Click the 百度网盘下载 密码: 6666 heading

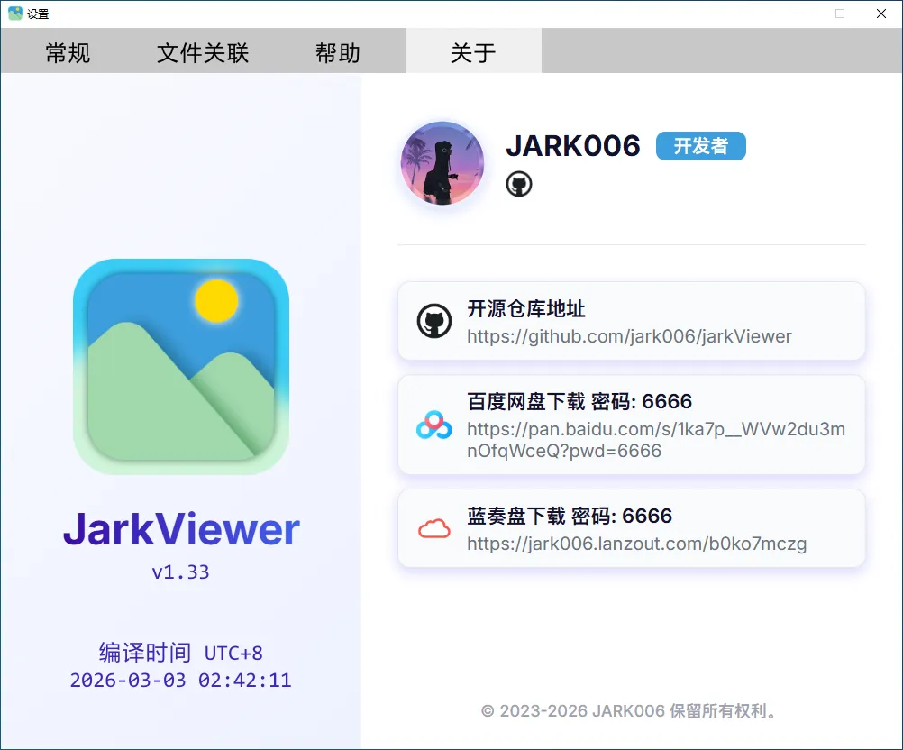(579, 401)
